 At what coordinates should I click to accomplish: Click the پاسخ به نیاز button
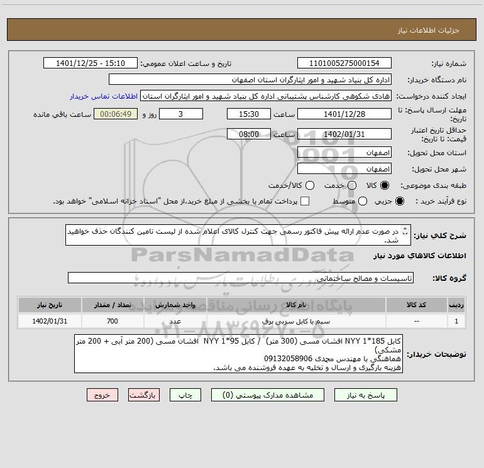tap(365, 395)
